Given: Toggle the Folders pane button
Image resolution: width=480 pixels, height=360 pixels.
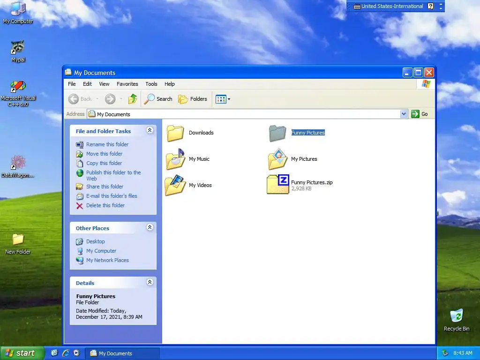Looking at the screenshot, I should 193,99.
